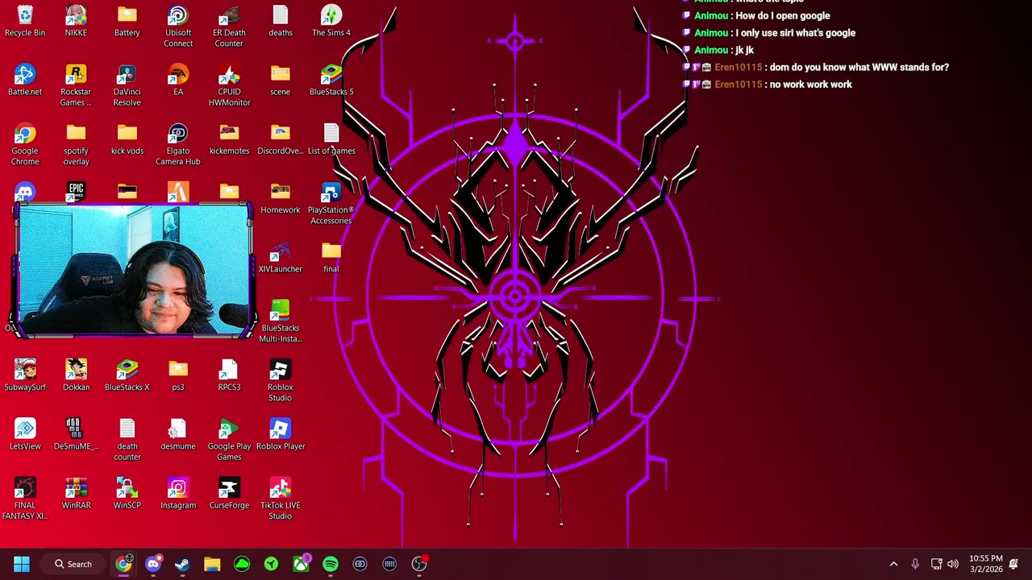Open Instagram desktop shortcut
Screen dimensions: 1032x580
coord(178,494)
